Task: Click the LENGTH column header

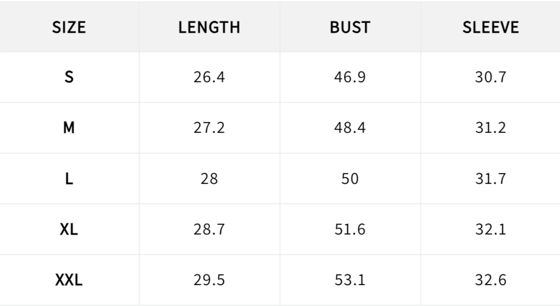Action: click(x=209, y=28)
